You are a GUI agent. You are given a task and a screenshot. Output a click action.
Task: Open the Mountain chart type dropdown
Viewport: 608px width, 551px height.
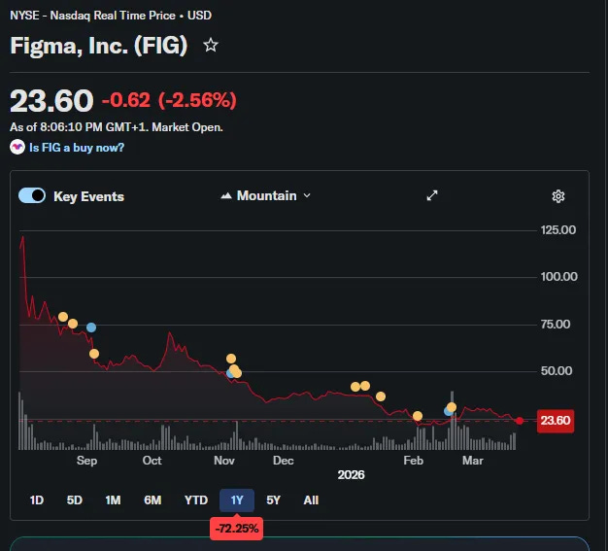coord(266,195)
